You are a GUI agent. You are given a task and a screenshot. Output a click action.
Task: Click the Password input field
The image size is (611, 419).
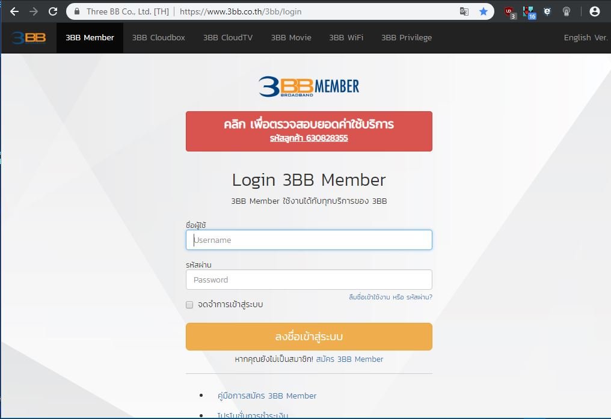pos(309,280)
